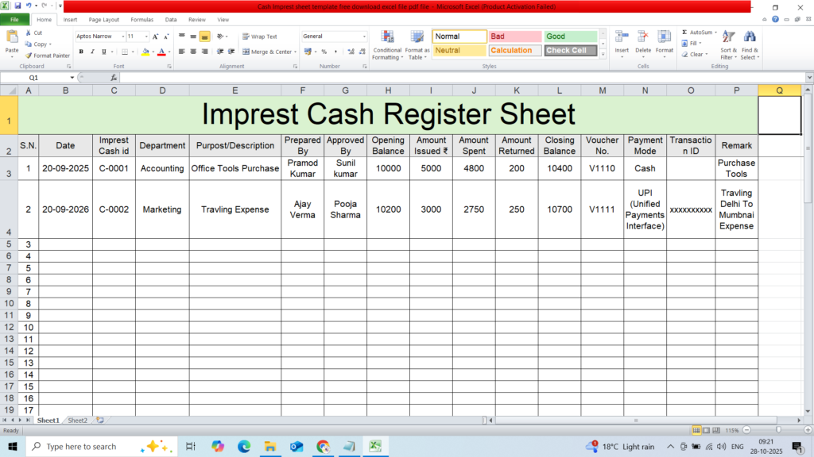This screenshot has height=457, width=814.
Task: Select the Imprest Cash Register Sheet title cell
Action: click(387, 115)
